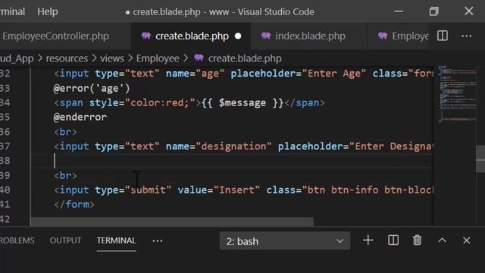485x273 pixels.
Task: Open editor More Actions ellipsis menu
Action: pos(467,36)
